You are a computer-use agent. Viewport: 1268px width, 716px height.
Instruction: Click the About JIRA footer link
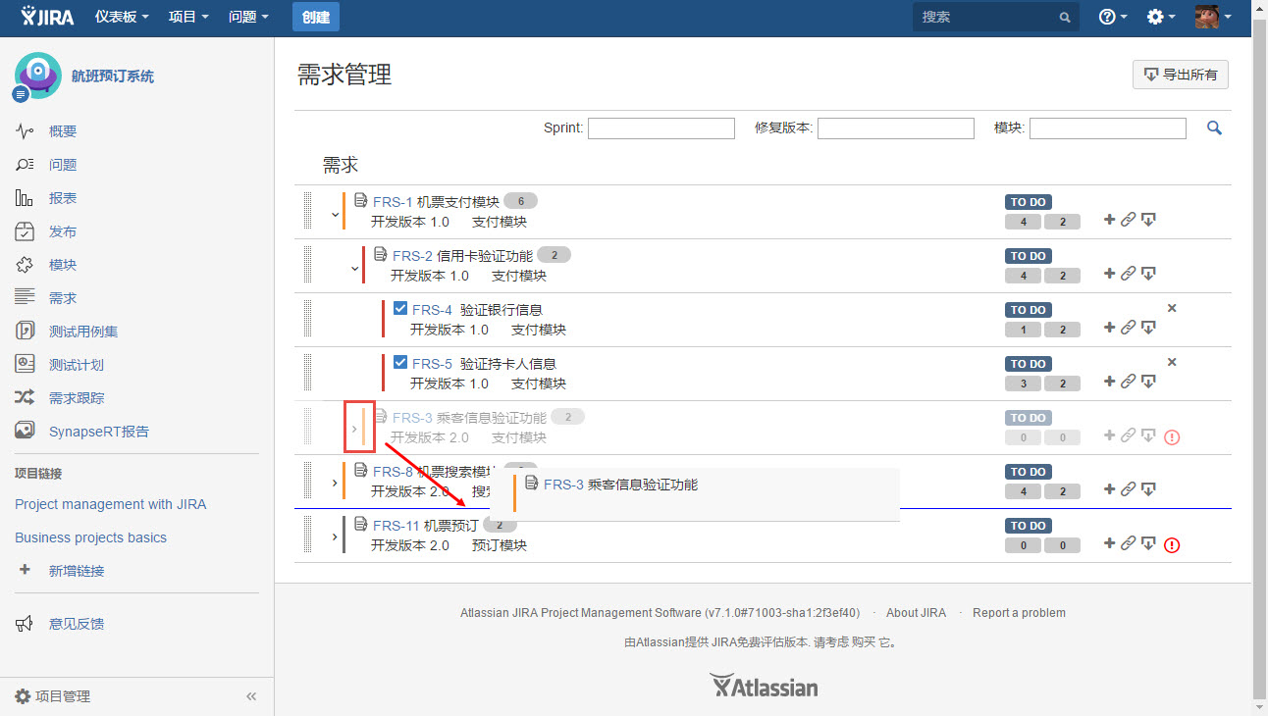point(916,613)
